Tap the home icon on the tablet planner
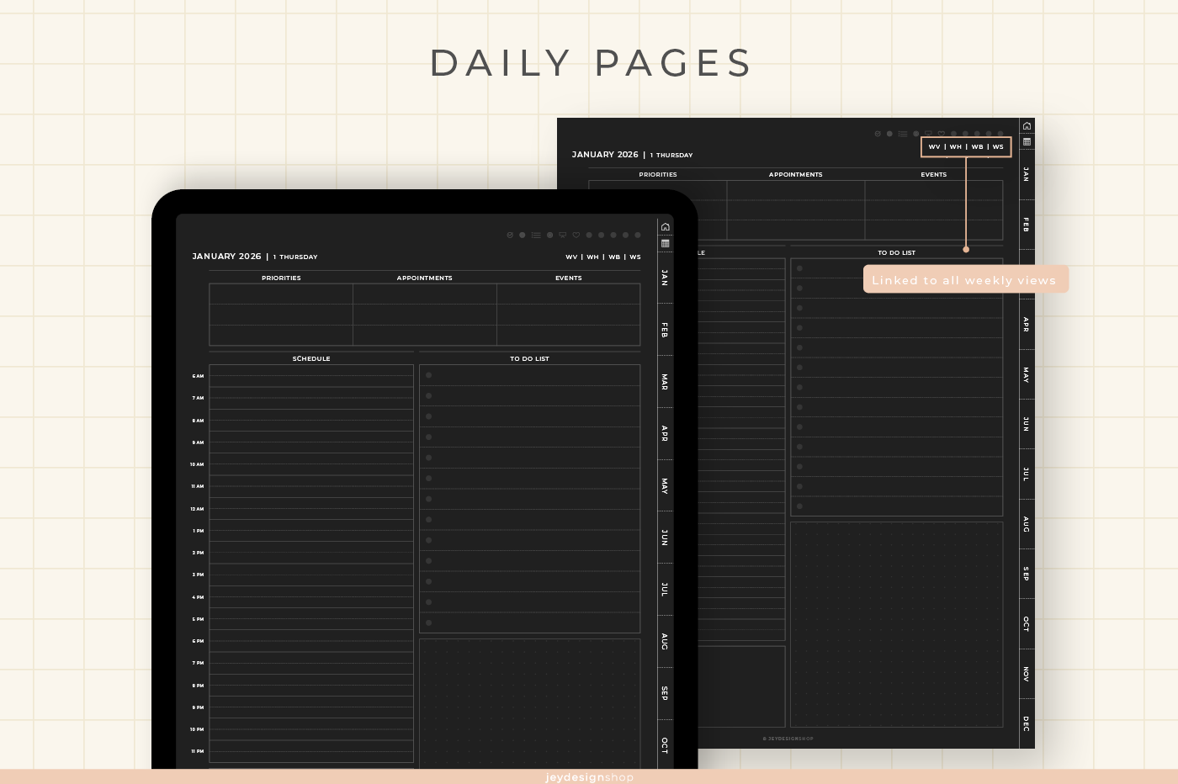Viewport: 1178px width, 784px height. point(665,226)
